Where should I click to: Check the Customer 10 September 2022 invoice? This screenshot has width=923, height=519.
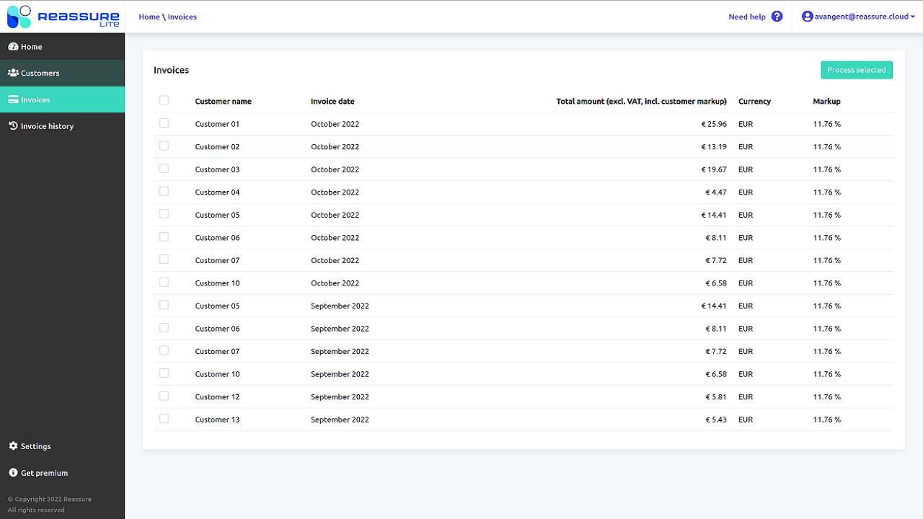click(x=164, y=373)
